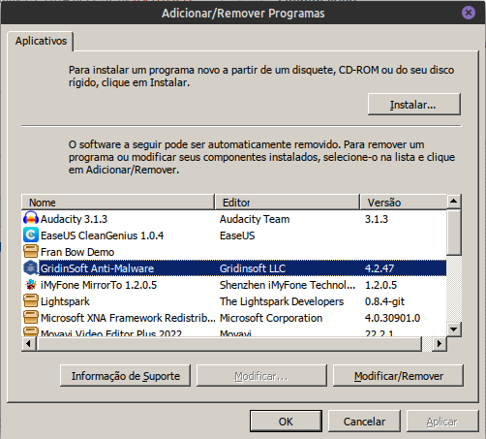
Task: Click the vertical scrollbar down arrow
Action: pos(454,329)
